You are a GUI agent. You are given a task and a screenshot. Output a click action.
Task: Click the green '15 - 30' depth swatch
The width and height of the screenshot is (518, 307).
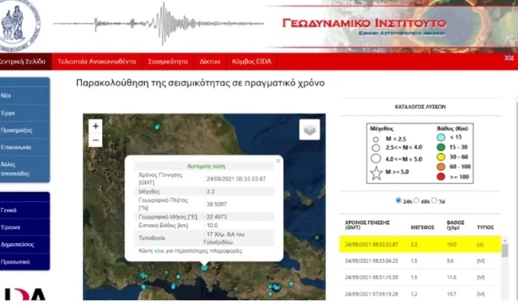tap(441, 147)
